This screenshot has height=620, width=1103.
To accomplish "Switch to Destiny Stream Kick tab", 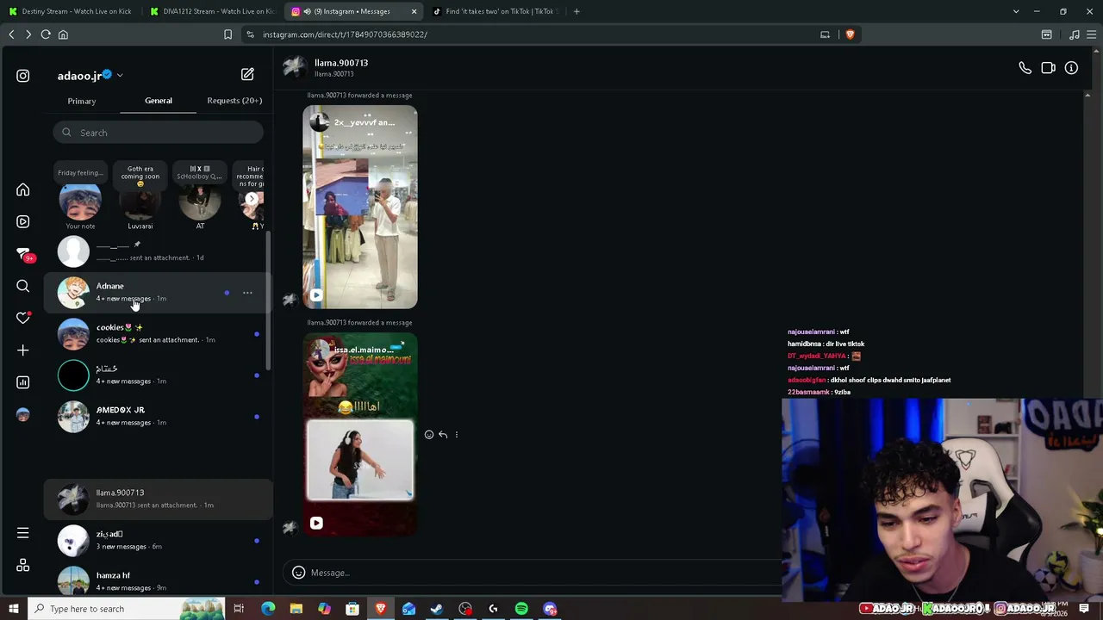I will click(72, 11).
